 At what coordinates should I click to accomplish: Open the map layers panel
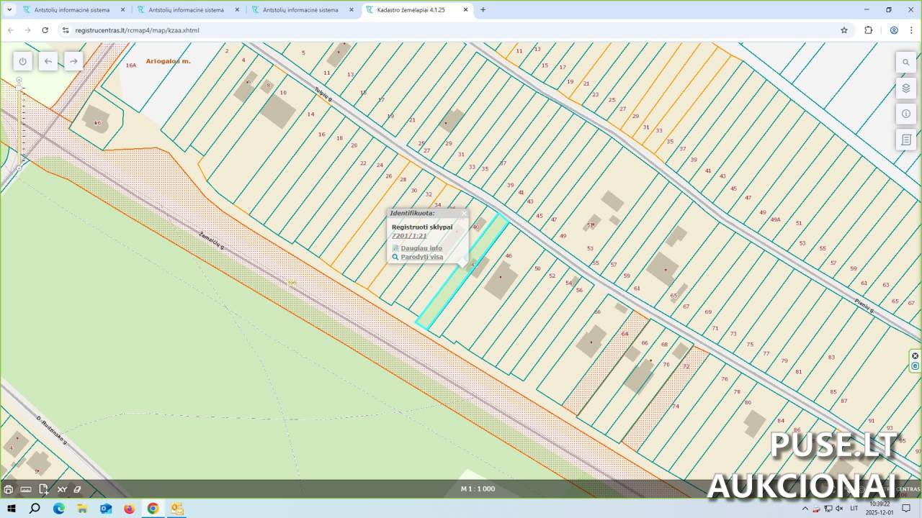[906, 88]
